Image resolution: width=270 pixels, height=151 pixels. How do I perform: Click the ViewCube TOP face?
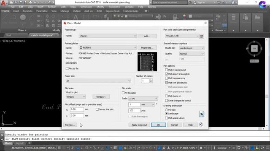[254, 49]
